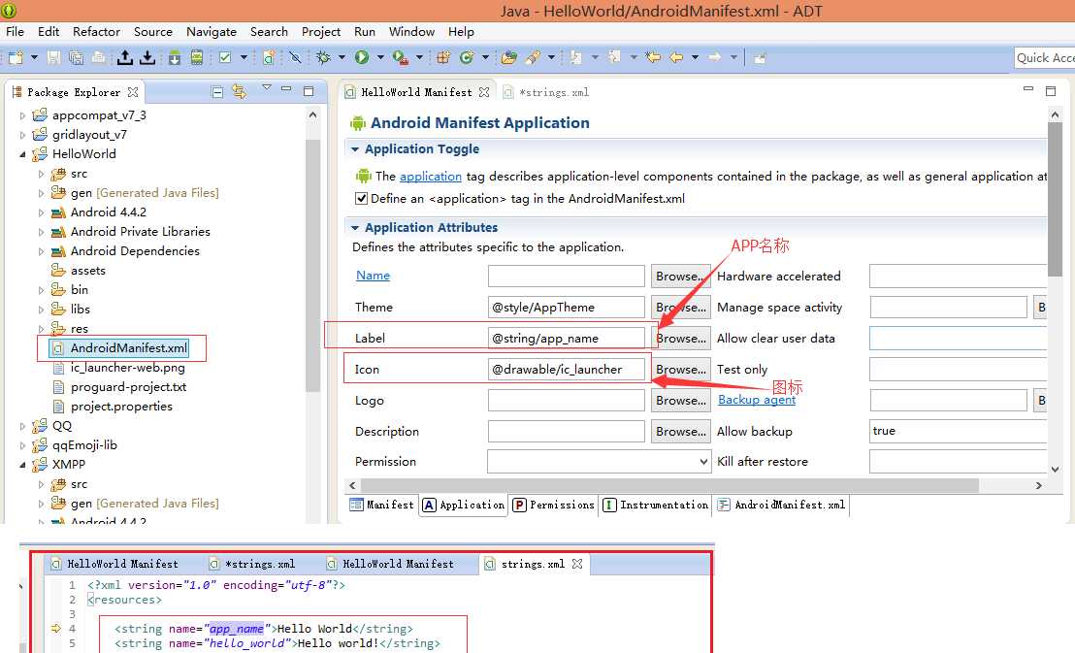Switch to the Permissions bottom tab
The height and width of the screenshot is (653, 1075).
[x=554, y=505]
